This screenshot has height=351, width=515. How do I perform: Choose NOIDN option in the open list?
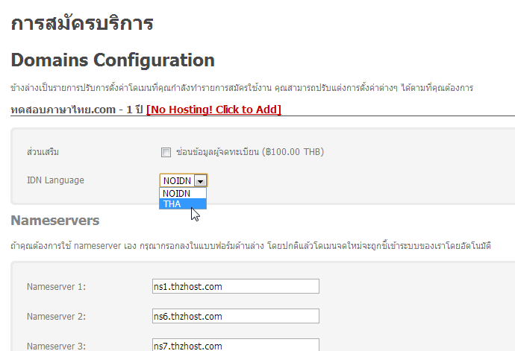pos(182,194)
